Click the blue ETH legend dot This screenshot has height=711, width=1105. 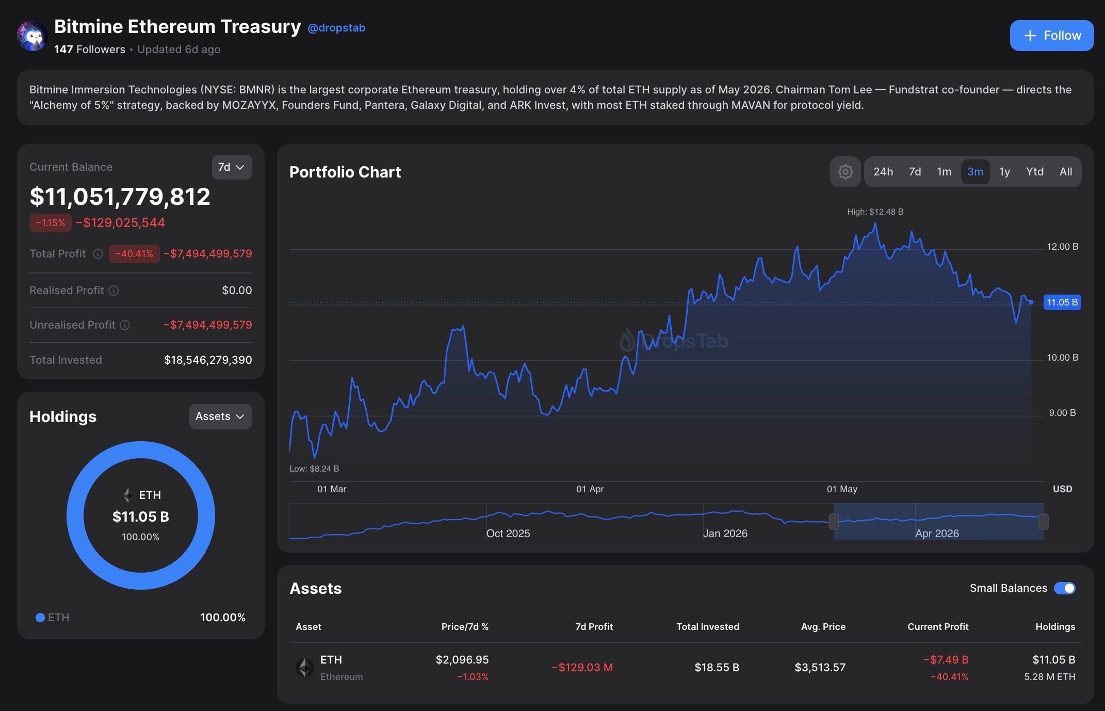(x=40, y=618)
